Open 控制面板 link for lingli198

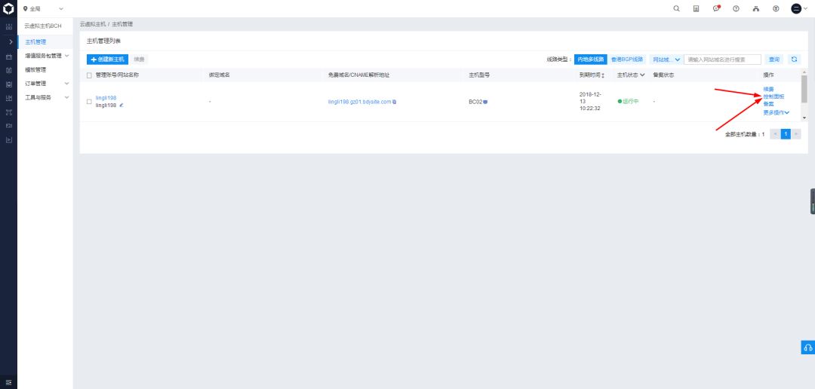click(x=773, y=96)
